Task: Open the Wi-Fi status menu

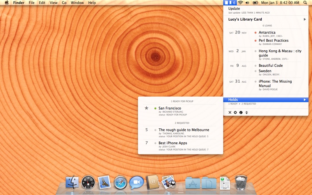Action: (240, 3)
